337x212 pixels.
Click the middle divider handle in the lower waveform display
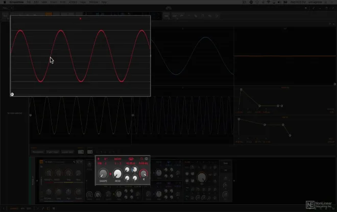pos(133,115)
